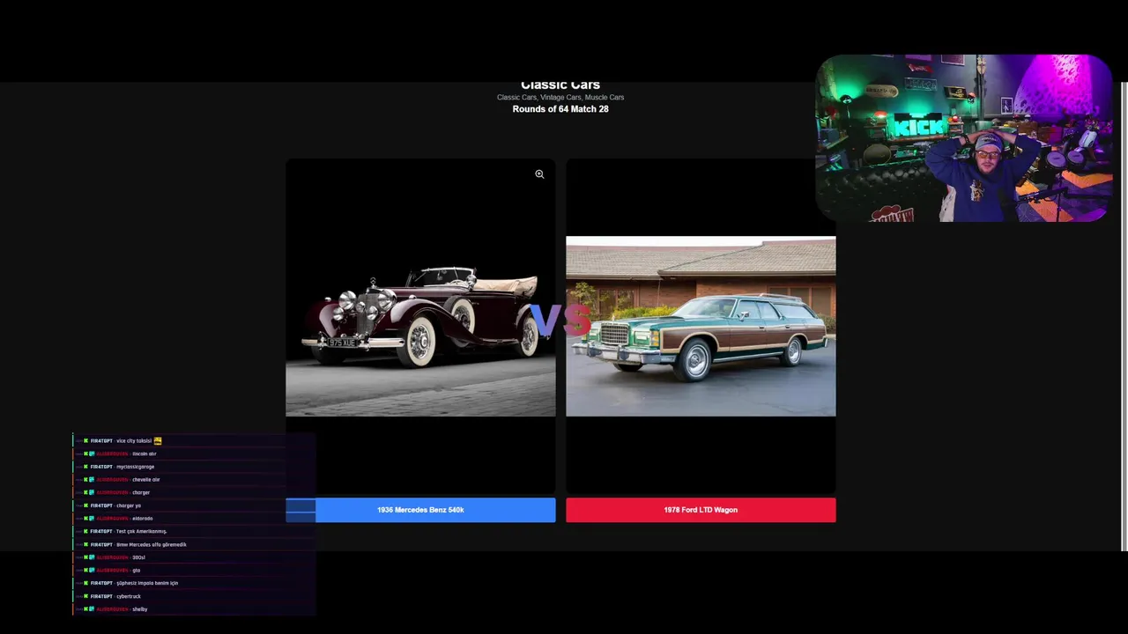1128x634 pixels.
Task: Click chat message "cybertruck"
Action: pos(129,596)
